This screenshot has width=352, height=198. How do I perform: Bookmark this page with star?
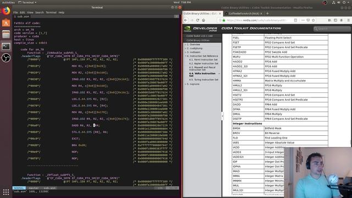313,20
